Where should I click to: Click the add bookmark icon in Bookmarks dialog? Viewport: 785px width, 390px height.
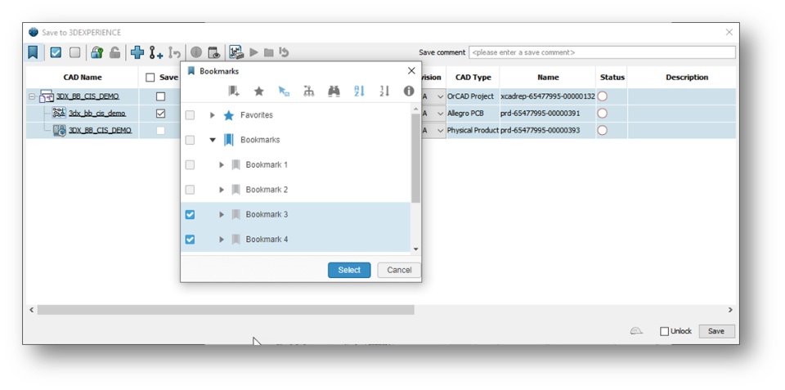234,91
